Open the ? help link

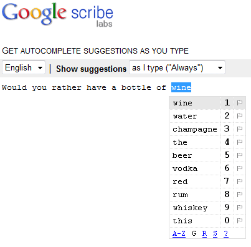coord(226,233)
